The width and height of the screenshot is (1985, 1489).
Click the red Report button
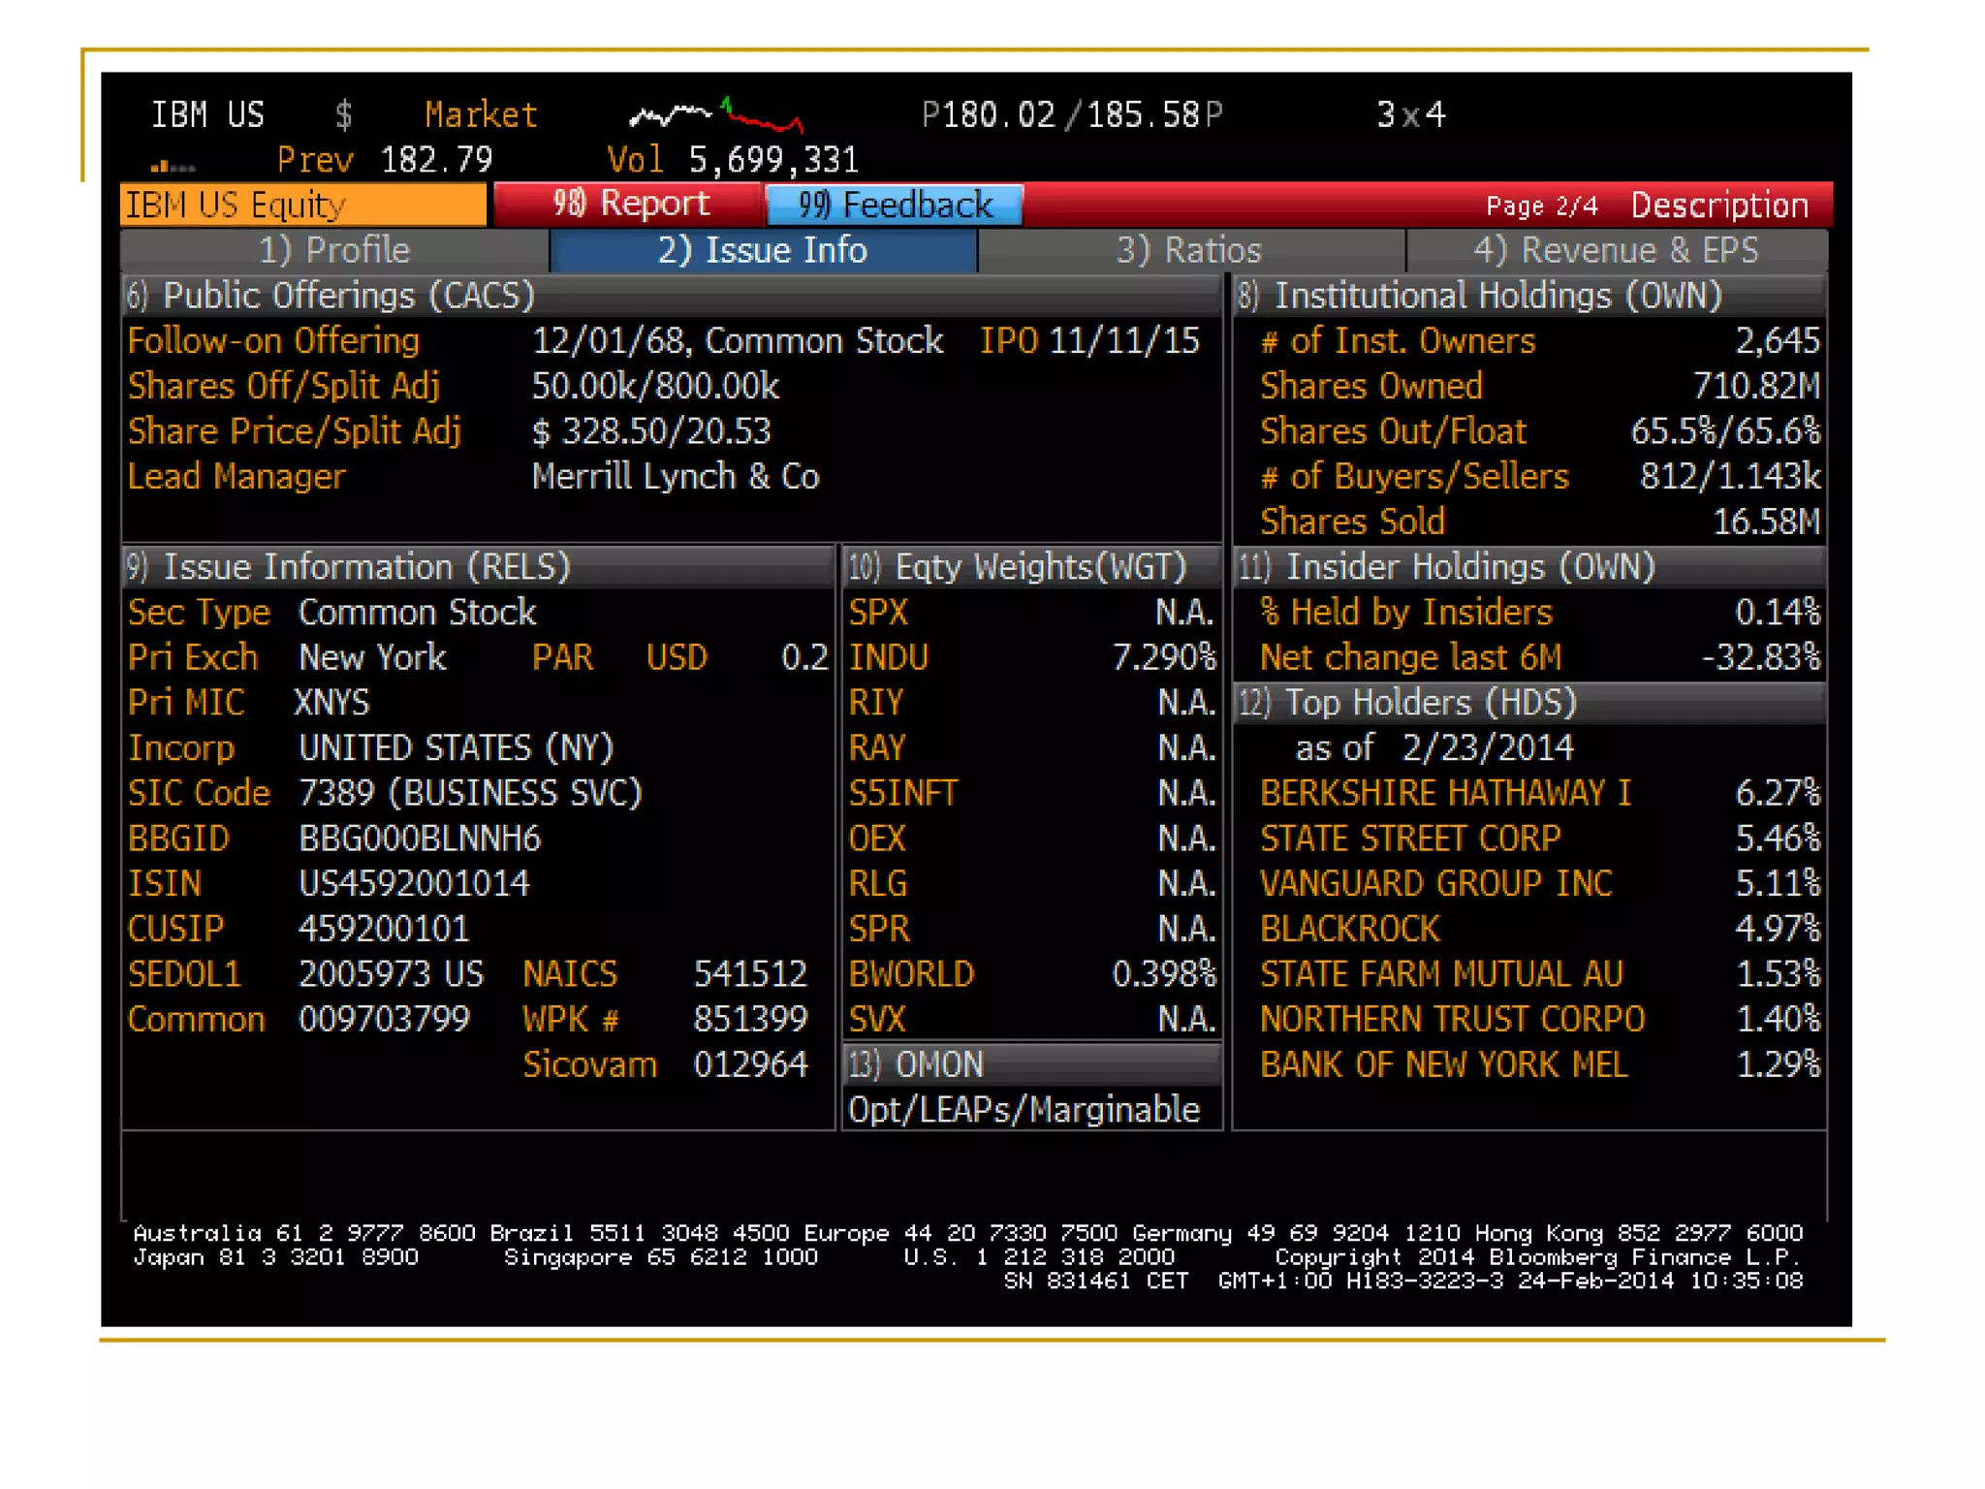(630, 205)
